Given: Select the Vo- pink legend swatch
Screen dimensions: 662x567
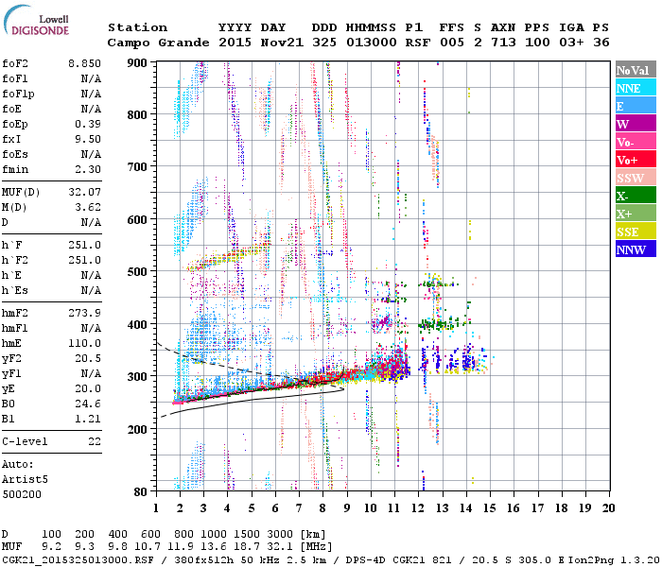Looking at the screenshot, I should point(636,142).
